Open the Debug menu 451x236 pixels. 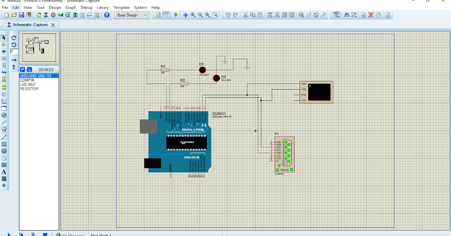pos(86,7)
